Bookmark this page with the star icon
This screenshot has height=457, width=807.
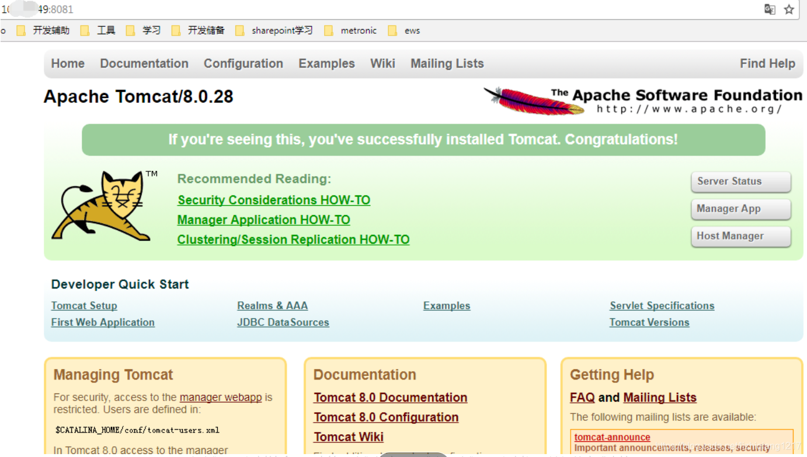click(789, 9)
